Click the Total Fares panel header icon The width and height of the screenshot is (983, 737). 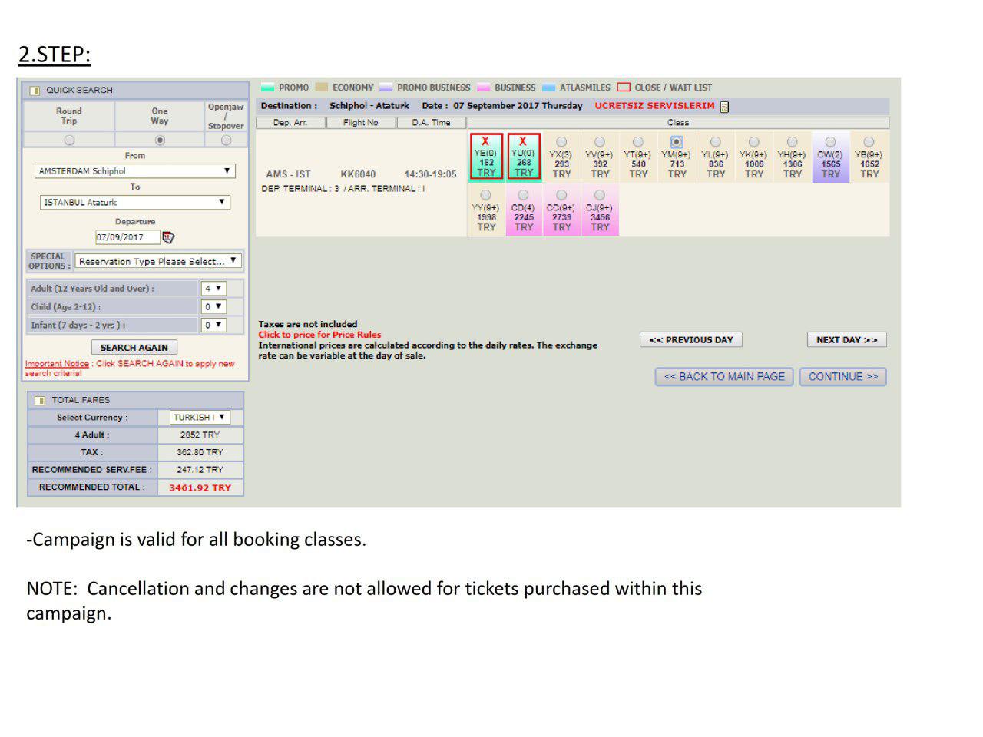pos(40,400)
